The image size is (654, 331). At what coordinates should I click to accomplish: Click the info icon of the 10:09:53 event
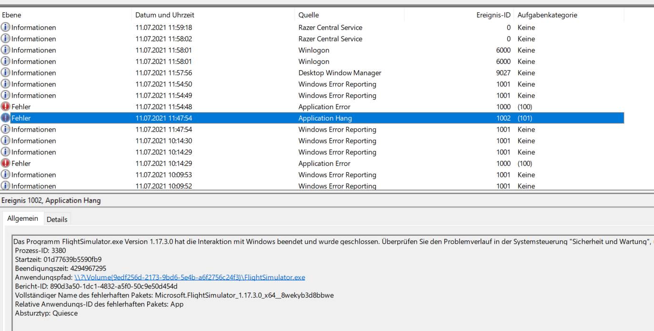coord(5,175)
